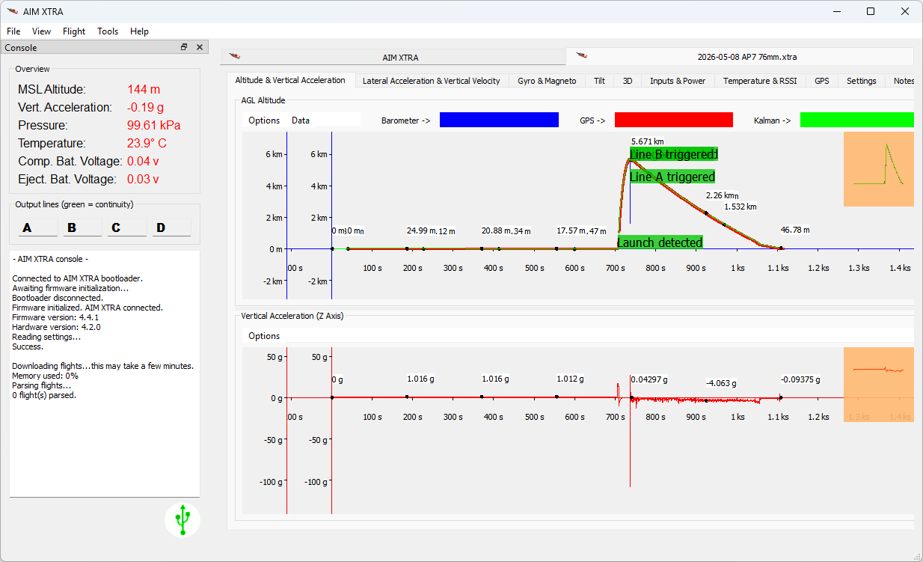
Task: Click the Launch detected event marker
Action: [x=660, y=242]
